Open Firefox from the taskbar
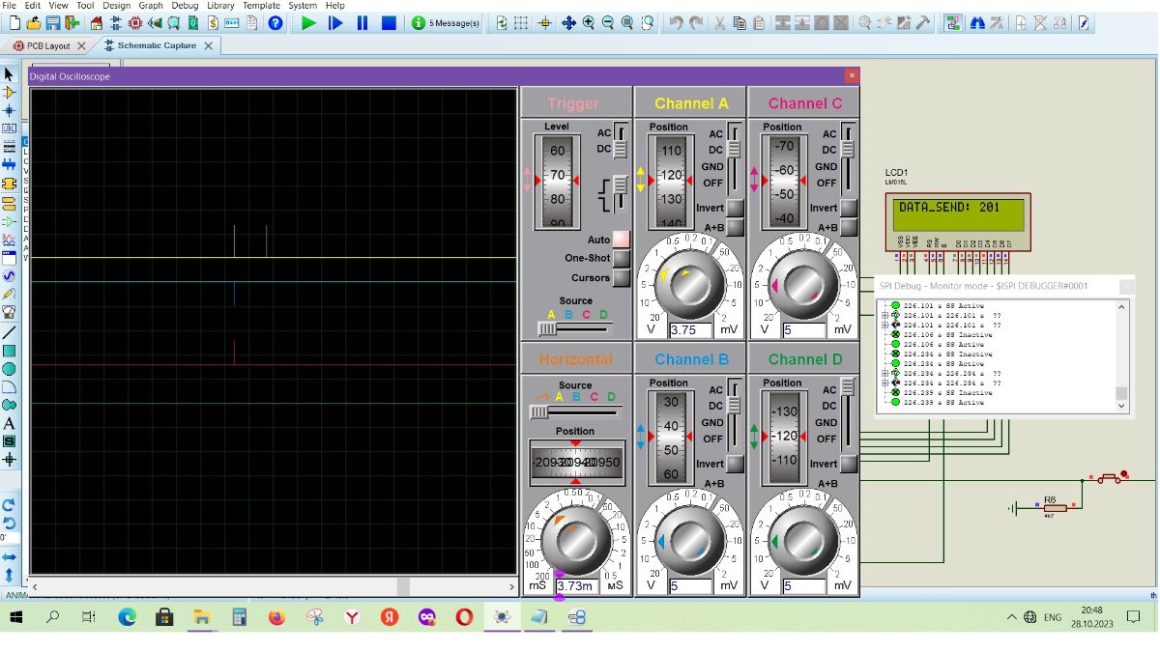1160x652 pixels. (277, 616)
